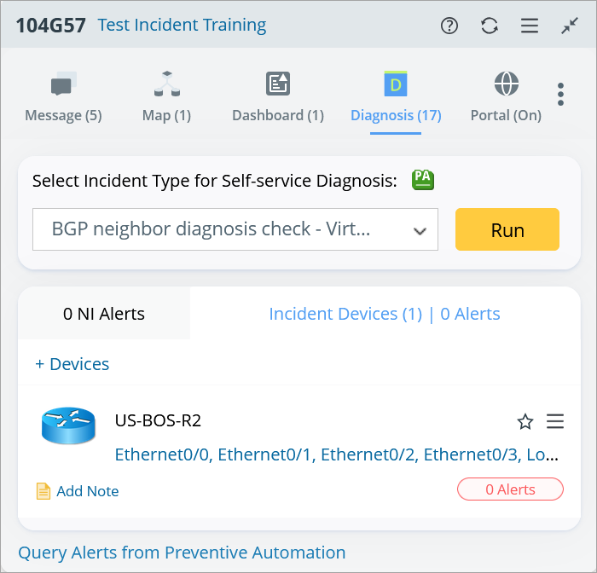Open the US-BOS-R2 device options menu
Viewport: 597px width, 573px height.
tap(555, 421)
